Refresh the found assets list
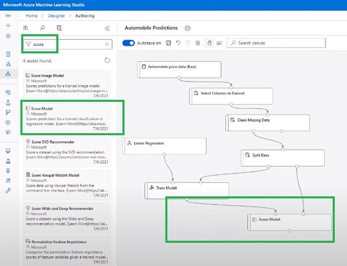Viewport: 347px width, 266px height. click(107, 60)
